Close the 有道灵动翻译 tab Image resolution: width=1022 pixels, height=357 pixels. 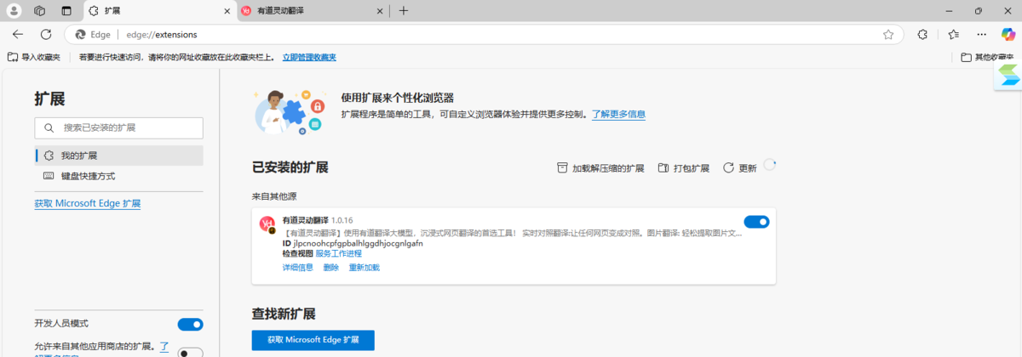tap(380, 11)
